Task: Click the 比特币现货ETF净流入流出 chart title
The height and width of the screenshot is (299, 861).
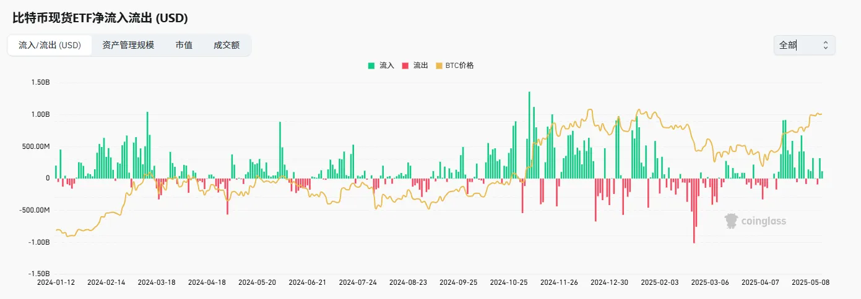Action: pyautogui.click(x=100, y=18)
